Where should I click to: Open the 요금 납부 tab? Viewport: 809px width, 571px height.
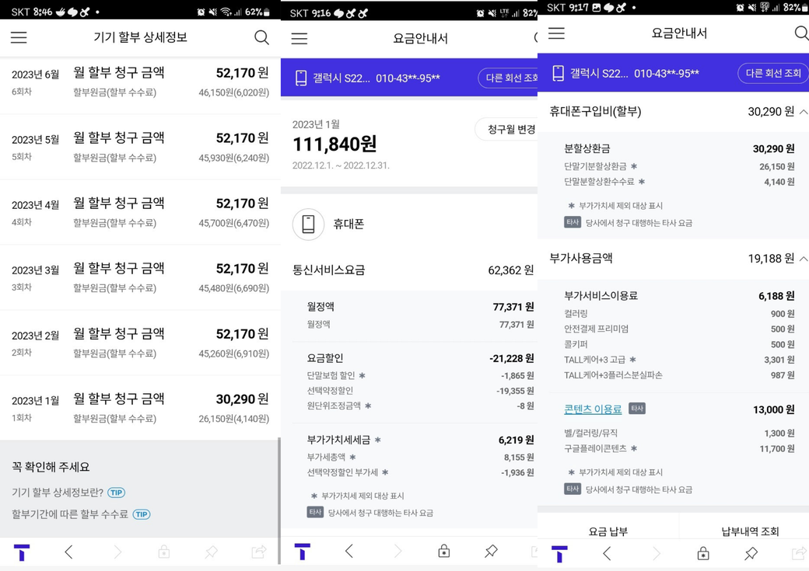click(608, 531)
